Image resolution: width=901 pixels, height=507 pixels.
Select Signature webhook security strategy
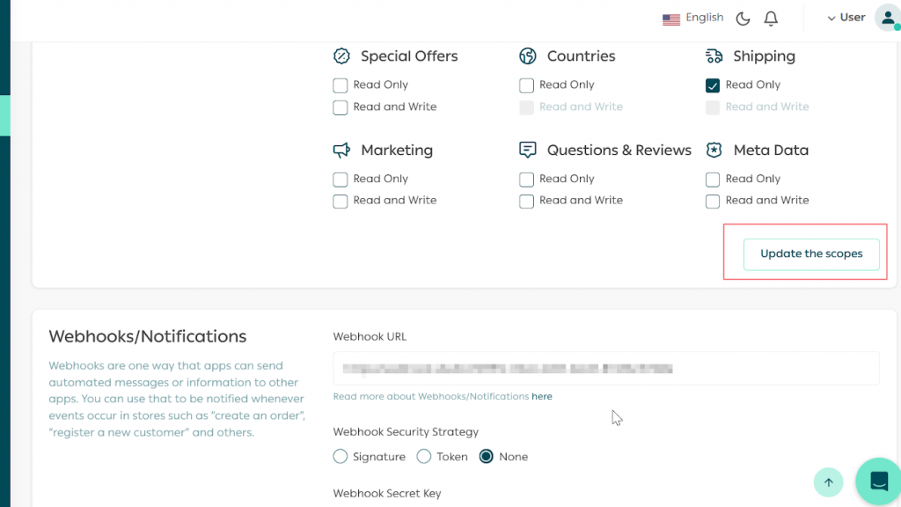pos(341,457)
